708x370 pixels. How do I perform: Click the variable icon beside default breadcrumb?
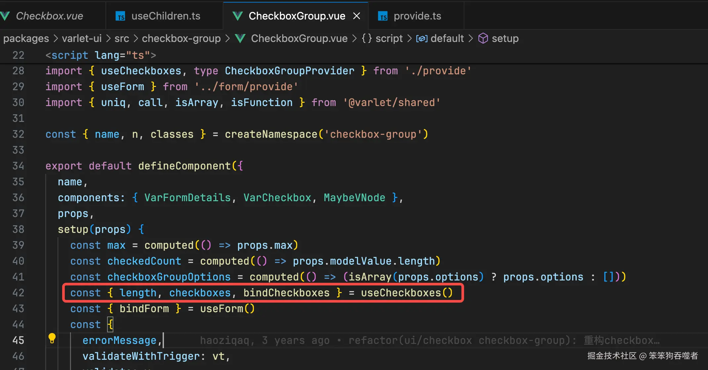coord(421,39)
